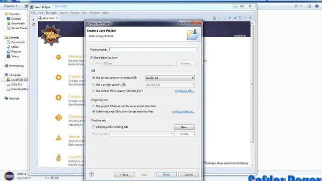Toggle Always show Welcome at start up
Image resolution: width=322 pixels, height=181 pixels.
(205, 163)
